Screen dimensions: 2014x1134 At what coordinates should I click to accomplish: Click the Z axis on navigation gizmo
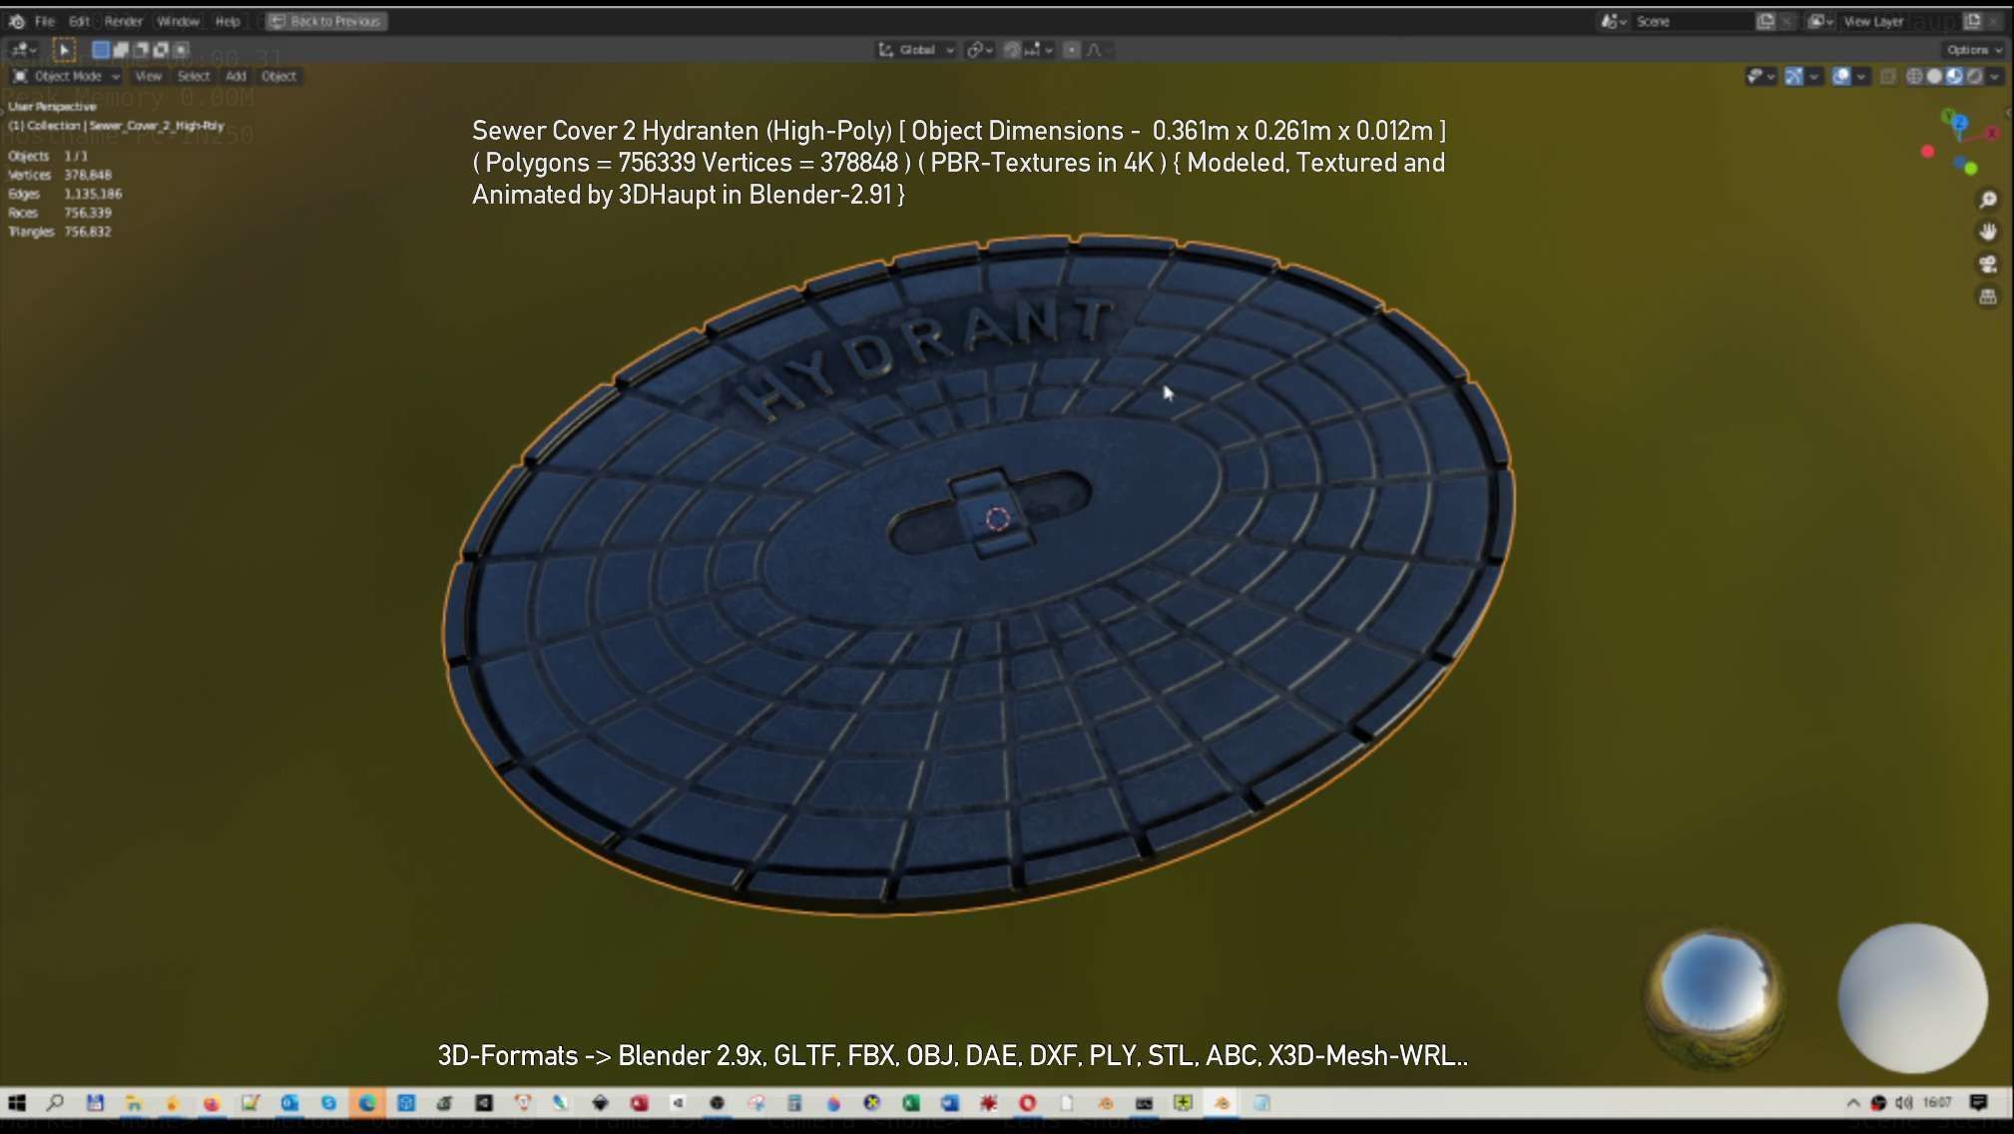pyautogui.click(x=1958, y=123)
